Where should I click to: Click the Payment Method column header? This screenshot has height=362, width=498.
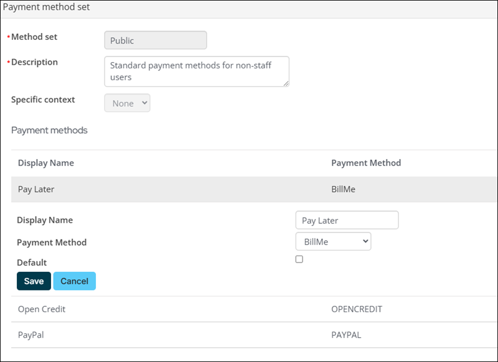coord(366,163)
